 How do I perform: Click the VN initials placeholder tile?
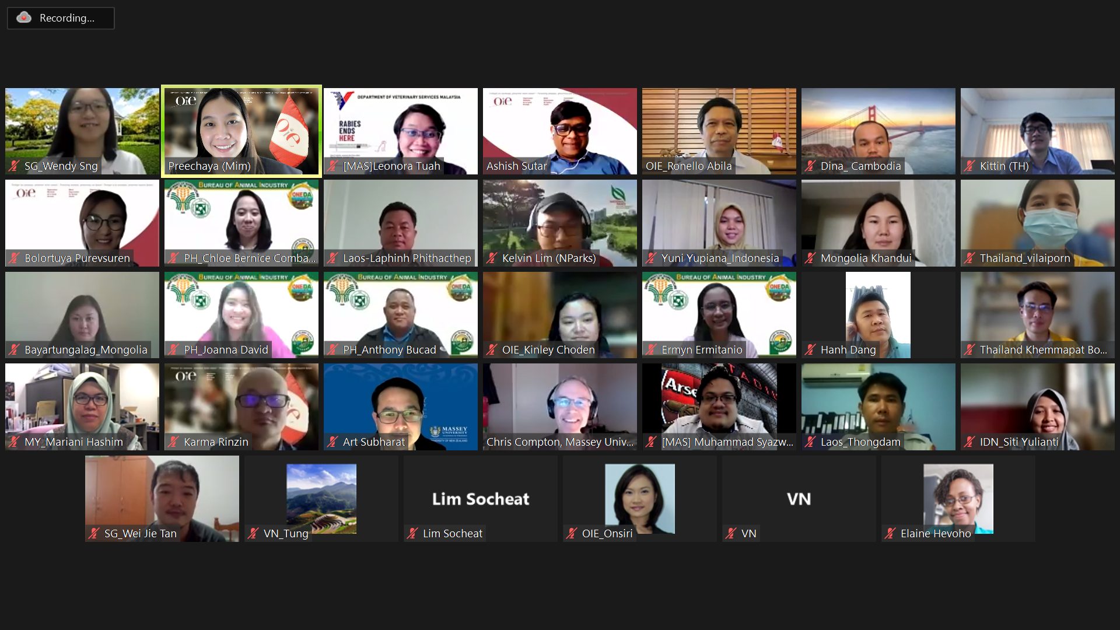coord(799,499)
